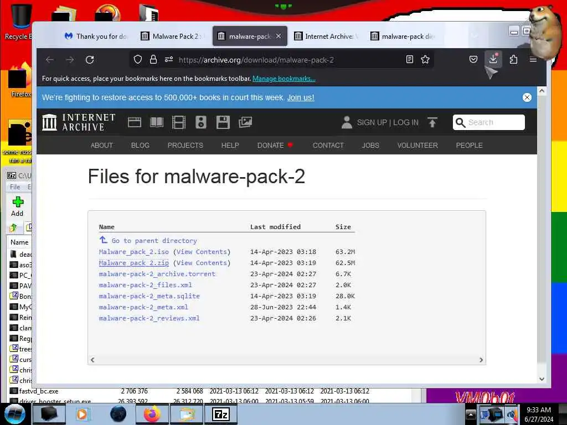Click page scrollbar down arrow
Image resolution: width=567 pixels, height=425 pixels.
[x=542, y=379]
